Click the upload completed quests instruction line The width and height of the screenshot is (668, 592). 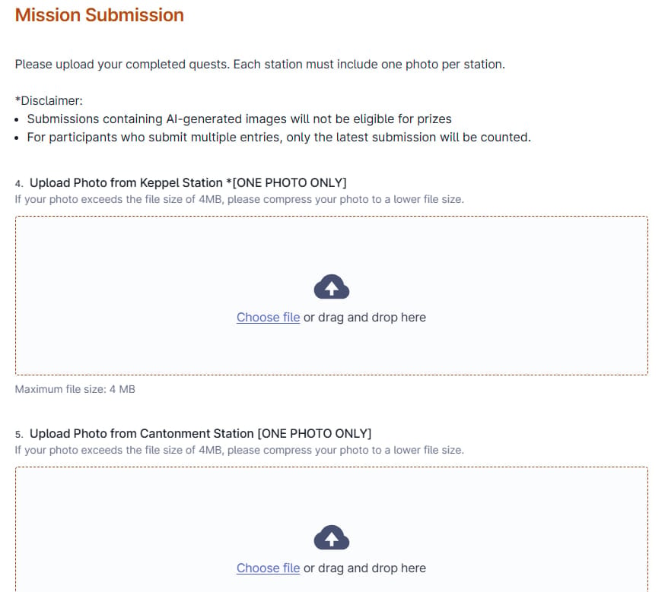pos(260,65)
